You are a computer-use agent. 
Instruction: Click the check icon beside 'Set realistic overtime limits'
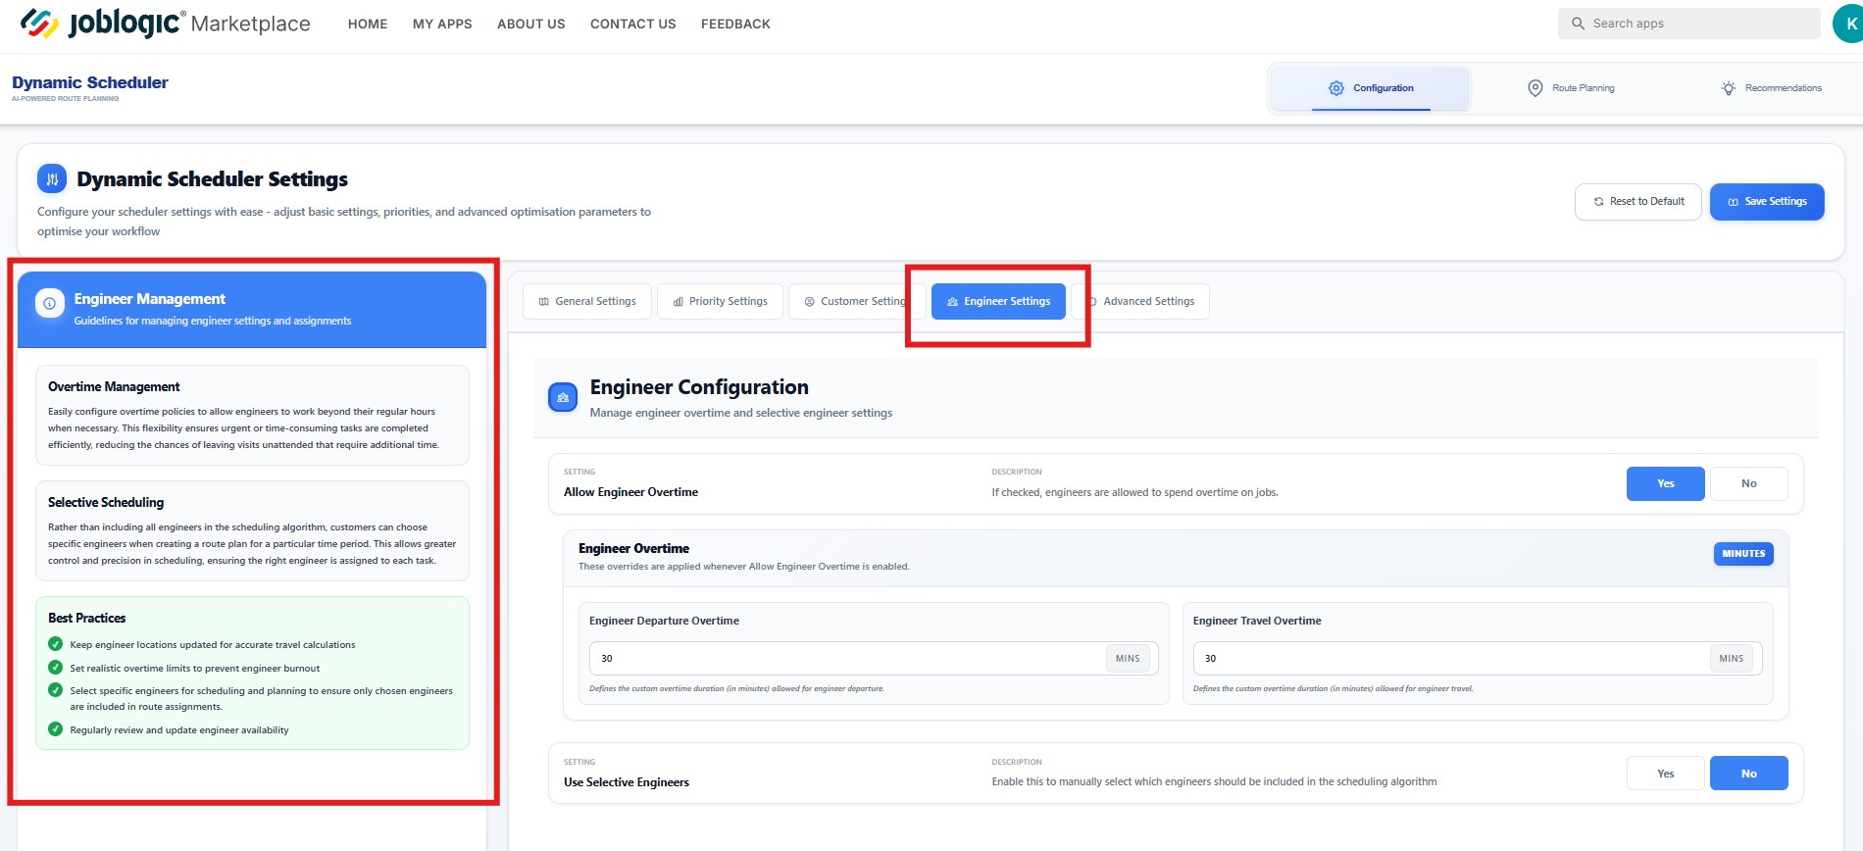click(x=56, y=668)
